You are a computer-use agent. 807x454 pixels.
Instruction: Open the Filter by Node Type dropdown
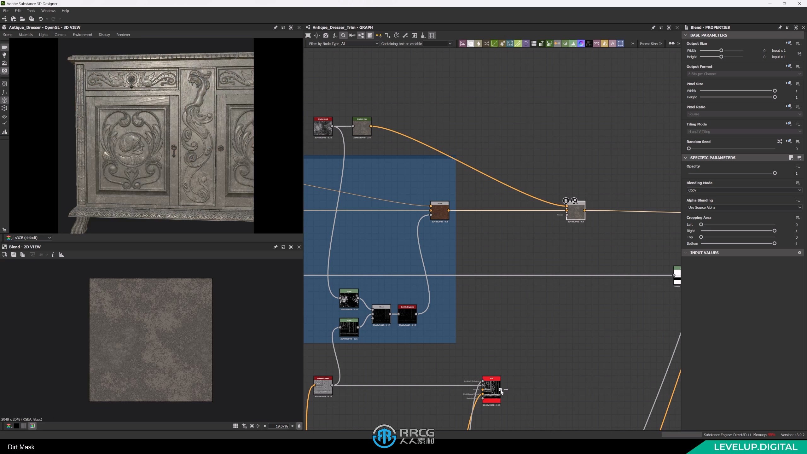click(359, 44)
